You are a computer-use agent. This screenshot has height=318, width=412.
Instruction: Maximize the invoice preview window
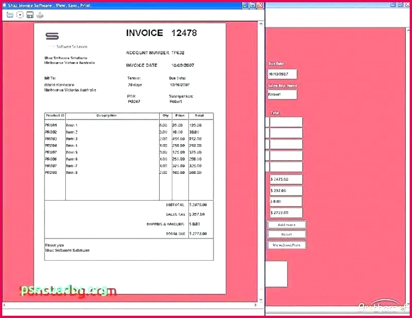[x=252, y=5]
